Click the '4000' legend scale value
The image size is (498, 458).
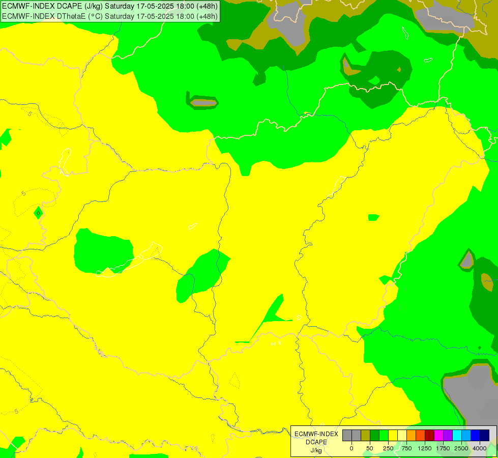(x=480, y=448)
